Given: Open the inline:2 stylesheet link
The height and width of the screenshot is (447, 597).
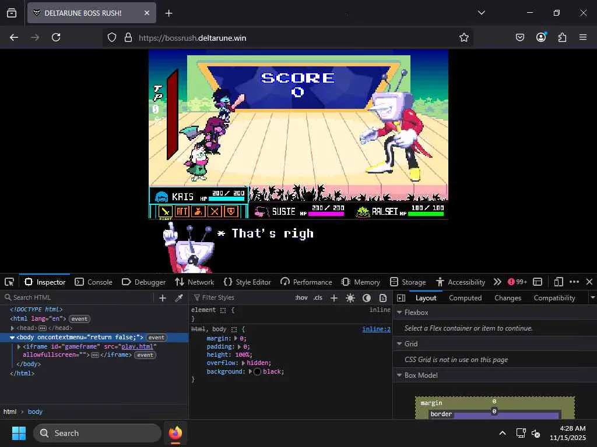Looking at the screenshot, I should coord(376,329).
